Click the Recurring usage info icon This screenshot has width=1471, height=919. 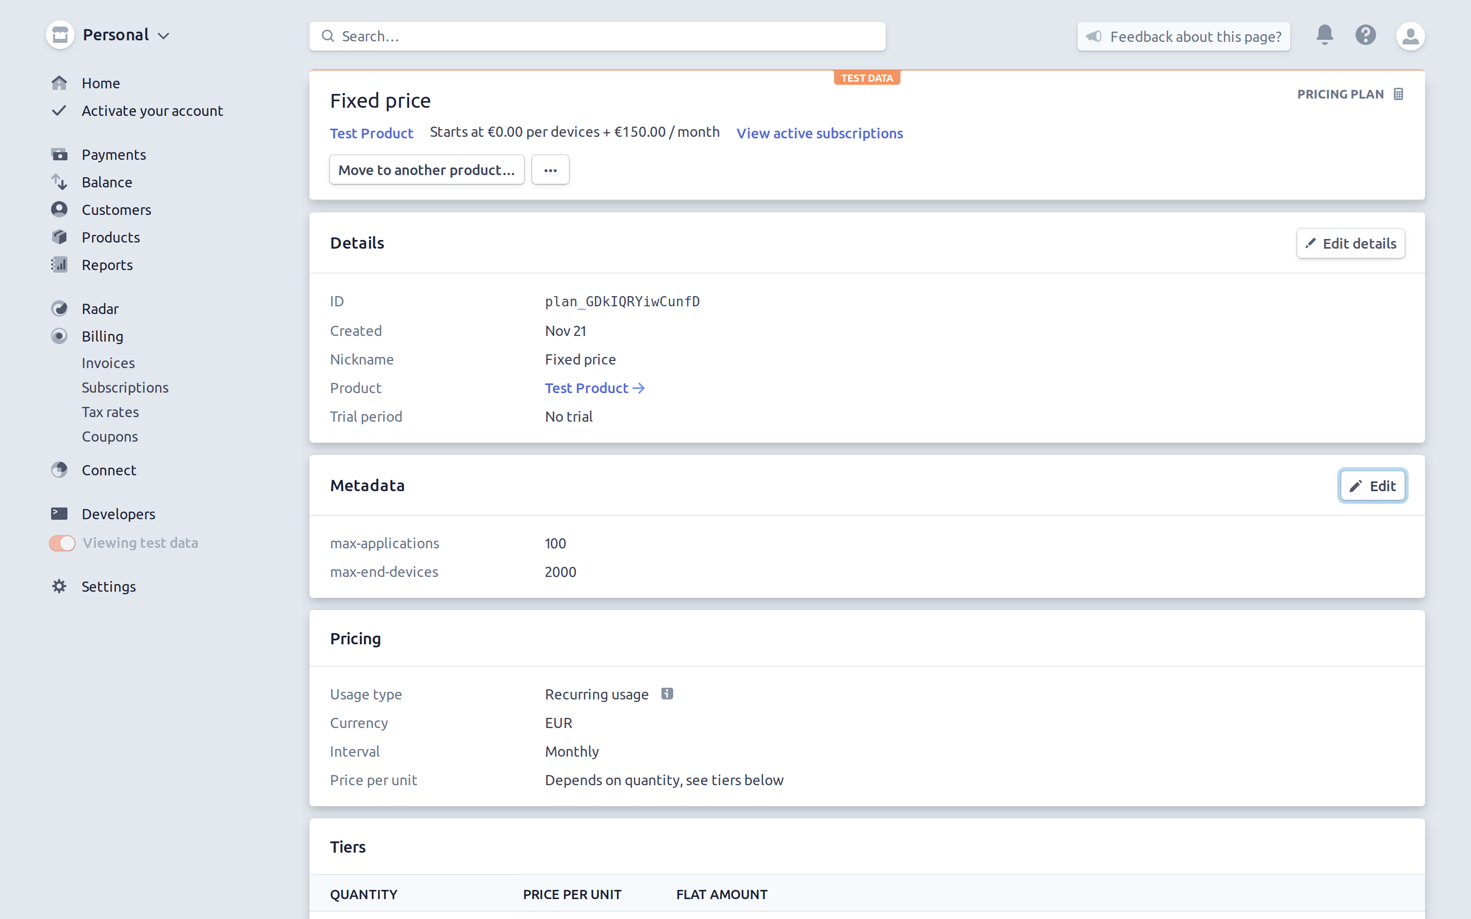(667, 693)
